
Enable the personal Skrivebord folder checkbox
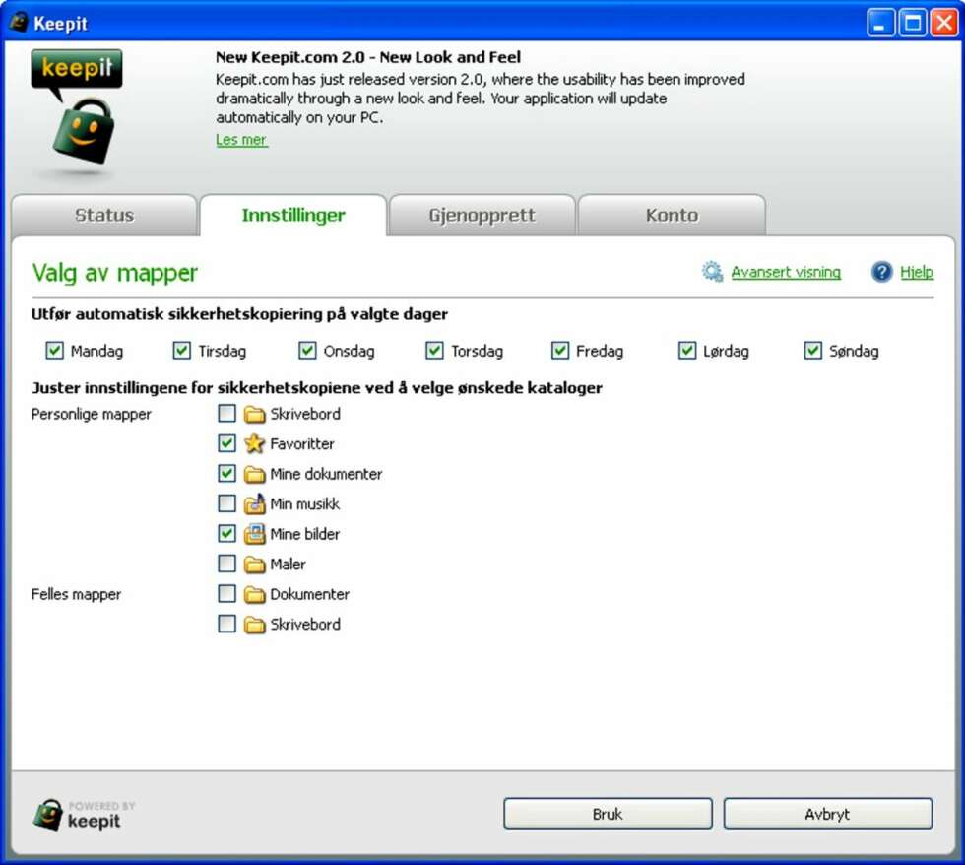click(x=226, y=413)
